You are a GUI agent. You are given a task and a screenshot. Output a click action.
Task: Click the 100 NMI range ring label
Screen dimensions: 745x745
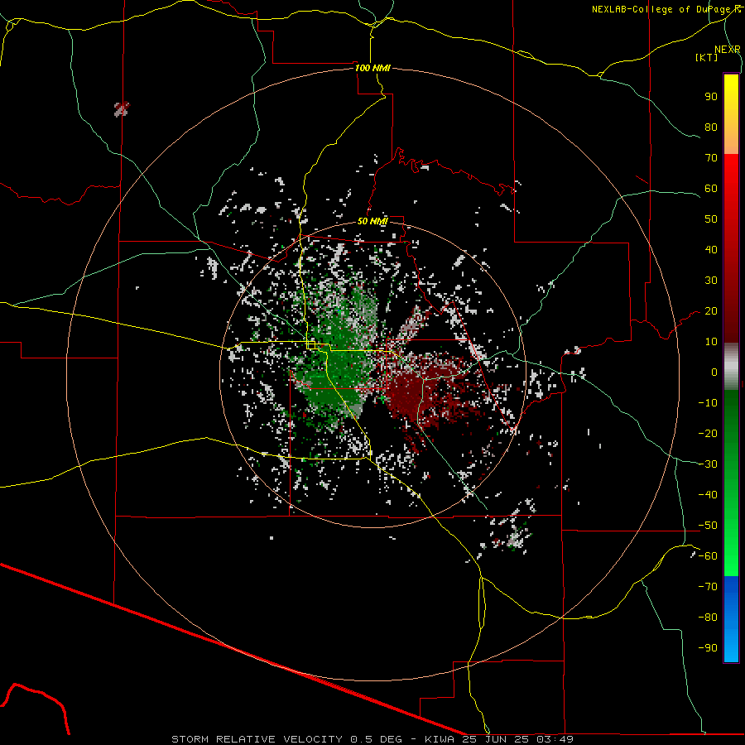point(372,68)
